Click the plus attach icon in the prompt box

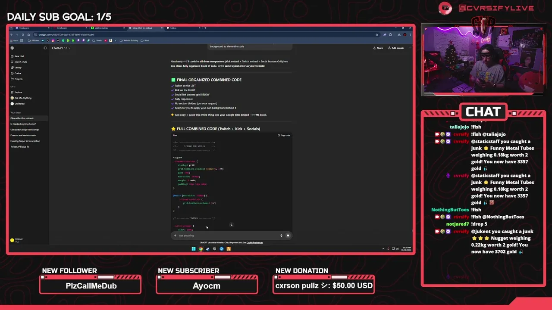pyautogui.click(x=175, y=236)
